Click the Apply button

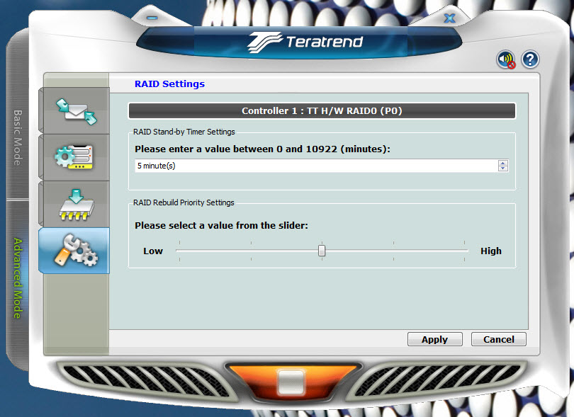click(x=435, y=339)
